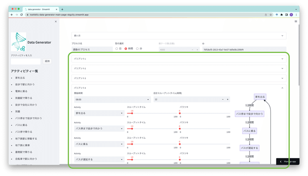308x176 pixels.
Task: Click 地下鉄駅に移動する in activity list
Action: [26, 139]
